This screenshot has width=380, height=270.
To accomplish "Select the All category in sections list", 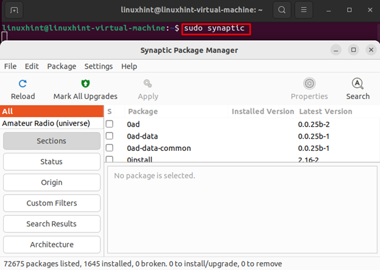I will pyautogui.click(x=52, y=111).
